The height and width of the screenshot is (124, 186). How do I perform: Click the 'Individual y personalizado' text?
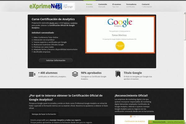tap(43, 33)
